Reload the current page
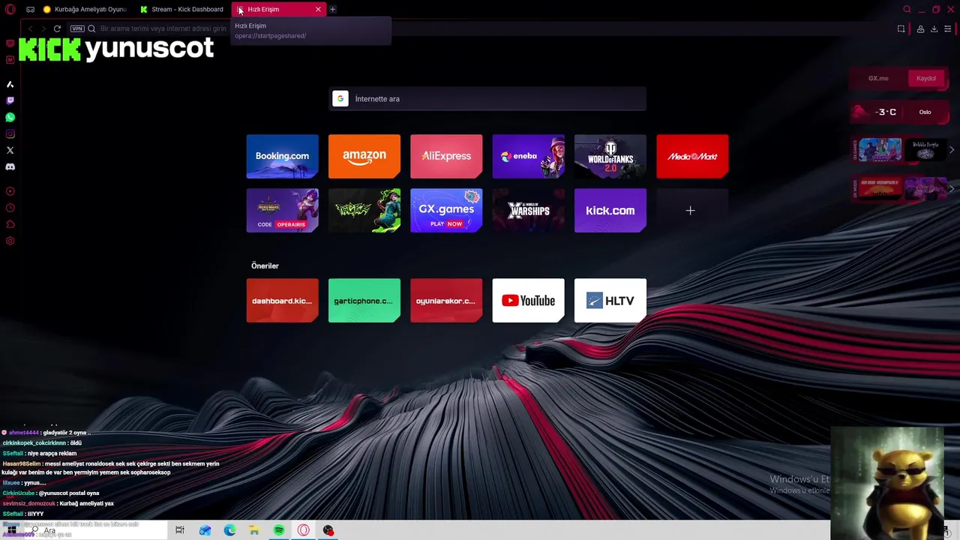This screenshot has width=960, height=540. coord(57,28)
